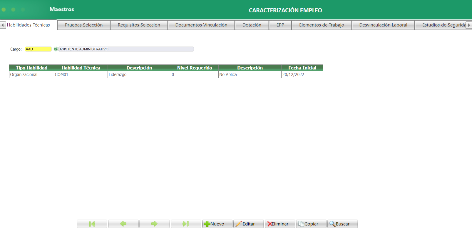
Task: Copy the record with Copiar button
Action: [311, 224]
